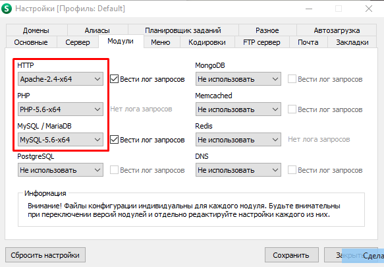Image resolution: width=384 pixels, height=267 pixels.
Task: Open the HTTP Apache-2.4-x64 dropdown
Action: tap(61, 79)
